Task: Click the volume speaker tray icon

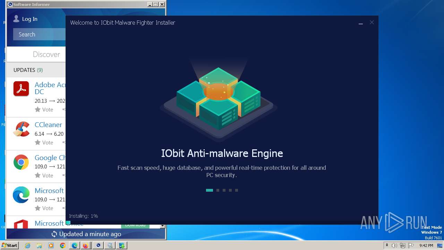Action: [394, 245]
